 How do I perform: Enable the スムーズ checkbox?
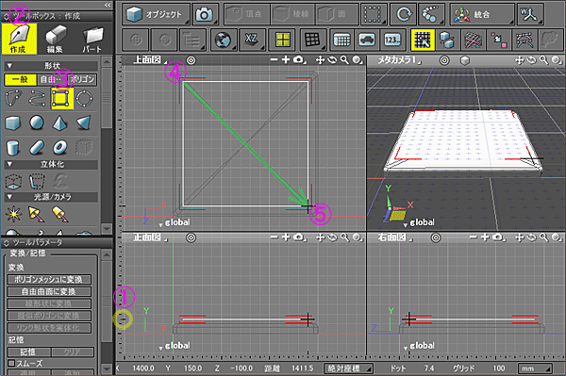point(11,363)
